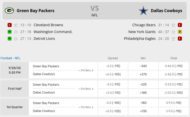Click the home icon next to Detroit Lions

coord(16,39)
